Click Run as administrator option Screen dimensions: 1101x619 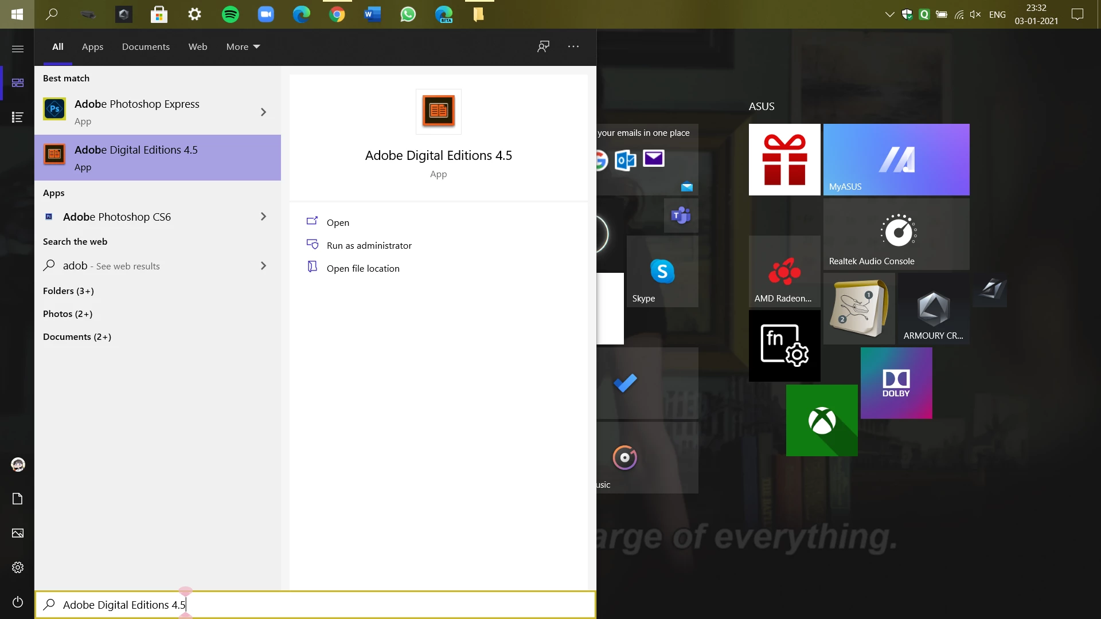pyautogui.click(x=369, y=245)
